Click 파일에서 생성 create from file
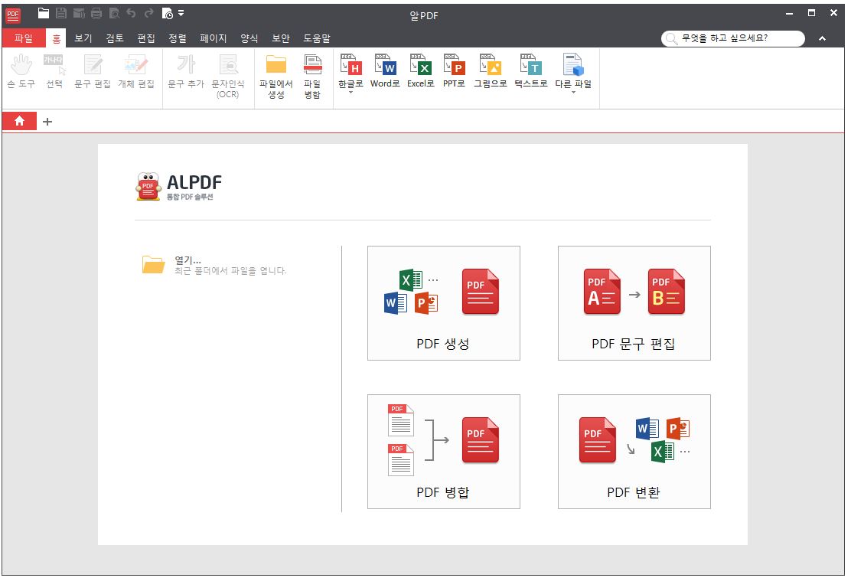Image resolution: width=851 pixels, height=578 pixels. [x=276, y=76]
